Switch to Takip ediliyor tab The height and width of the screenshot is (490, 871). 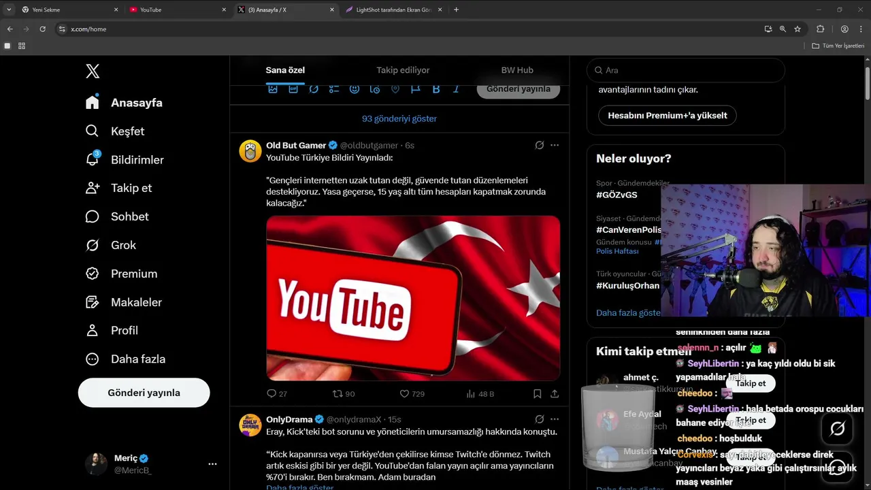click(x=403, y=70)
